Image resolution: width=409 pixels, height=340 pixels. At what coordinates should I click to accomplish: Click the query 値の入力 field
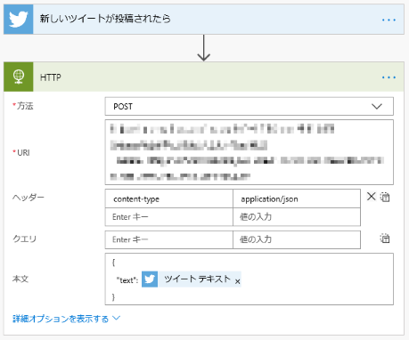point(297,239)
